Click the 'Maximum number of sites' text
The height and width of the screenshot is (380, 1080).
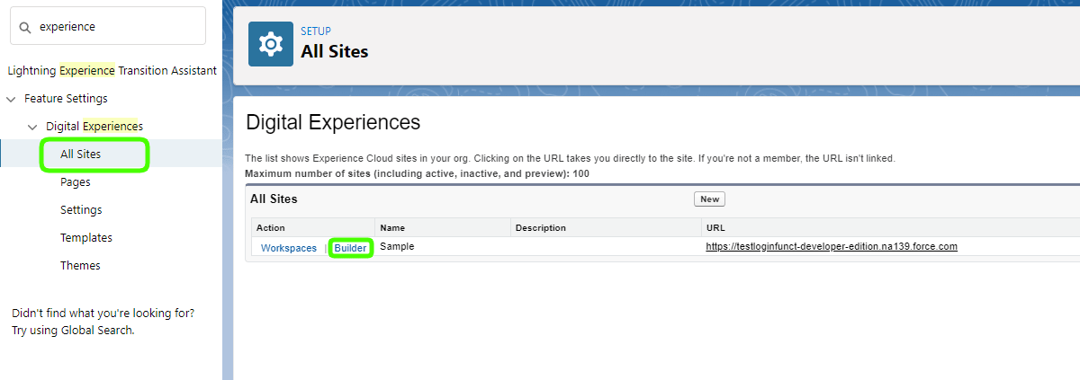[417, 173]
